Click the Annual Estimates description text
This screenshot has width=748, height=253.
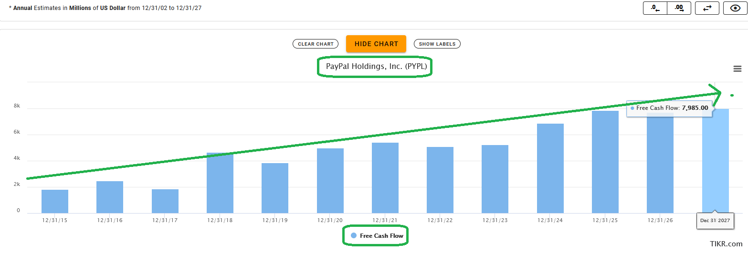click(105, 8)
